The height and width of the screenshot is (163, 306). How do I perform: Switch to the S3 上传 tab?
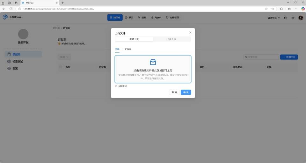click(x=172, y=39)
